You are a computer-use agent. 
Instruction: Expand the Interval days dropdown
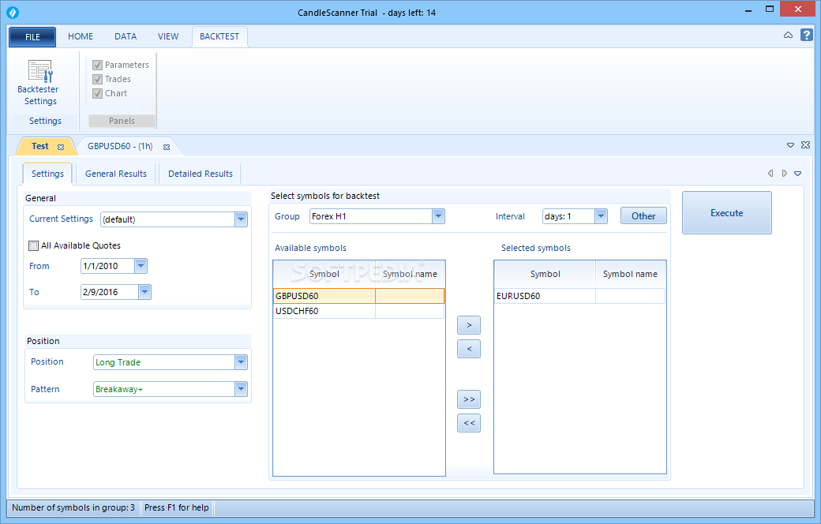coord(601,216)
